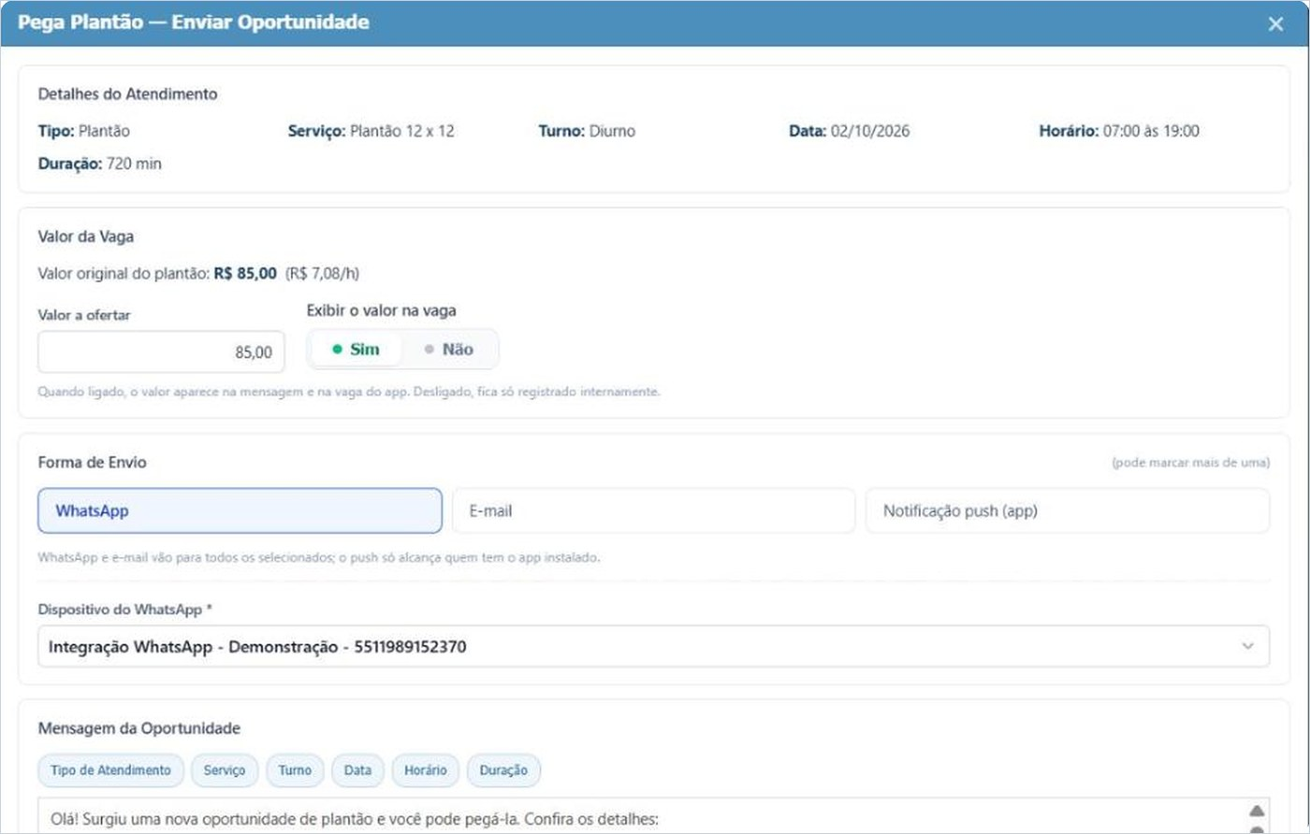1310x834 pixels.
Task: Toggle WhatsApp as sending method
Action: pos(240,510)
